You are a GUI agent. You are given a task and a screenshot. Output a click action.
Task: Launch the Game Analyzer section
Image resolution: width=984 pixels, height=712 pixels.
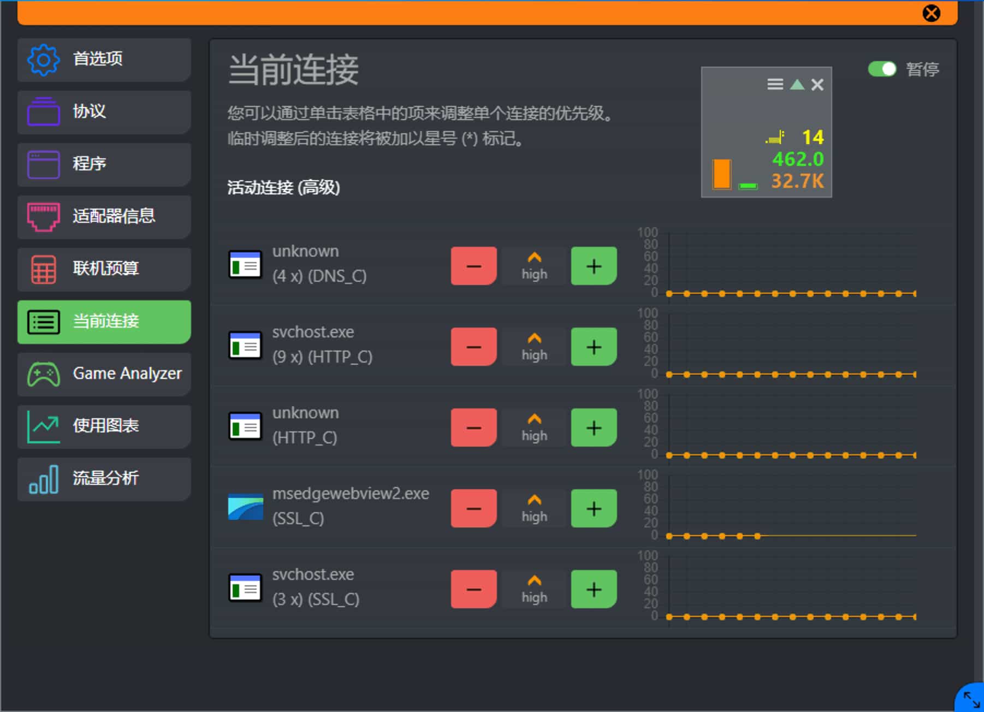tap(104, 374)
